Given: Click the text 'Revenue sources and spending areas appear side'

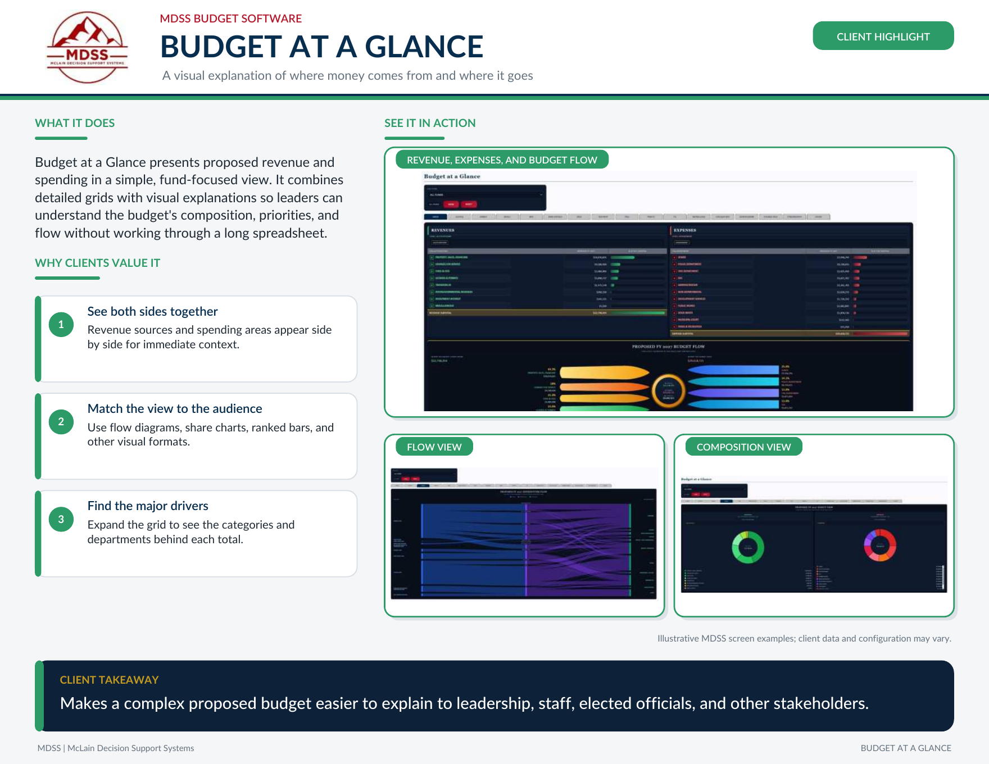Looking at the screenshot, I should pos(210,330).
